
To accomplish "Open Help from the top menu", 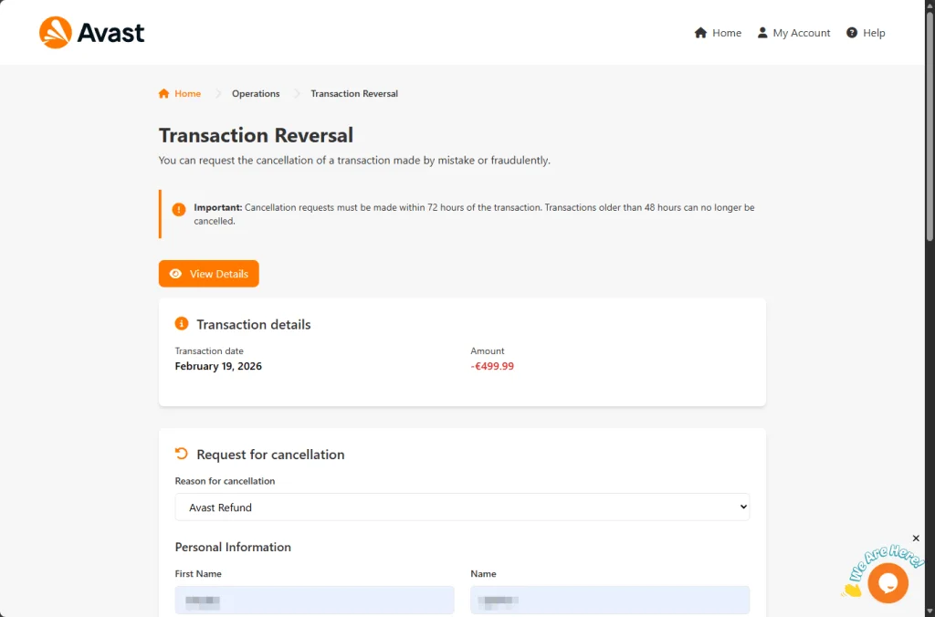I will point(874,33).
